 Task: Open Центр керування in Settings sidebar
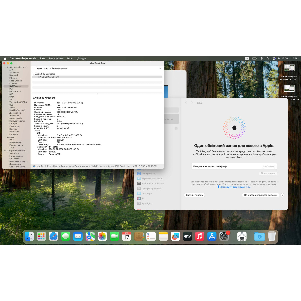tap(149, 189)
